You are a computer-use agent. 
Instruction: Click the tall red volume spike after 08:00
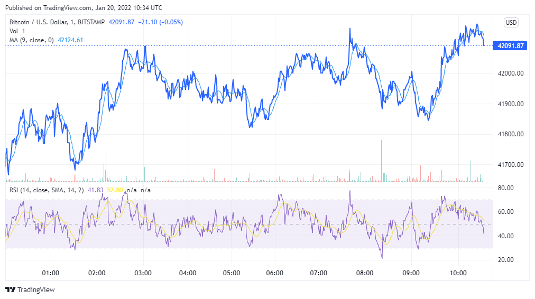click(382, 160)
